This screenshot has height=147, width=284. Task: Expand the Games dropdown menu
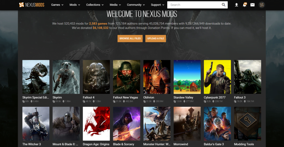(x=57, y=5)
